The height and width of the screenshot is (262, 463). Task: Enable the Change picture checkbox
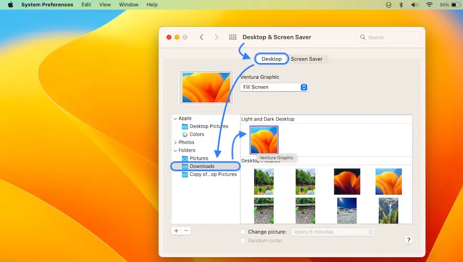click(x=243, y=232)
